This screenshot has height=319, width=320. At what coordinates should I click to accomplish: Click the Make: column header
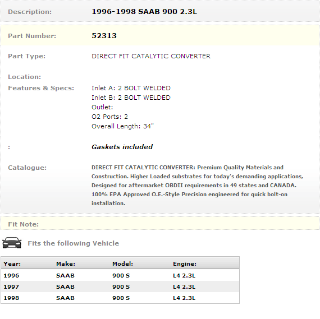pyautogui.click(x=66, y=263)
